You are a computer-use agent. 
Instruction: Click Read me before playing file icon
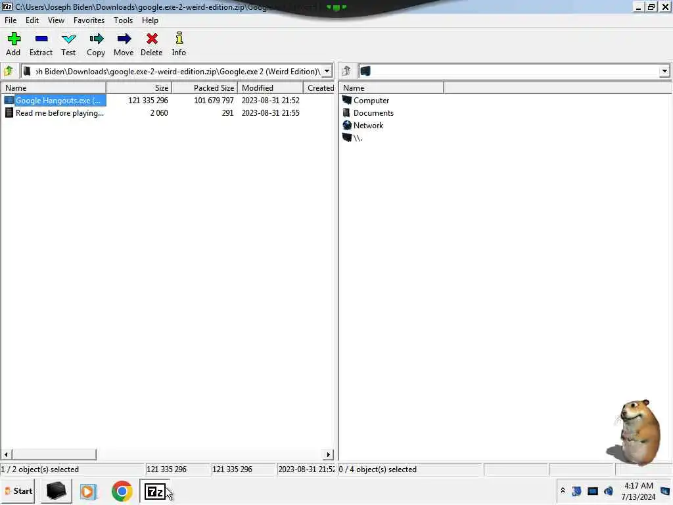[x=9, y=113]
